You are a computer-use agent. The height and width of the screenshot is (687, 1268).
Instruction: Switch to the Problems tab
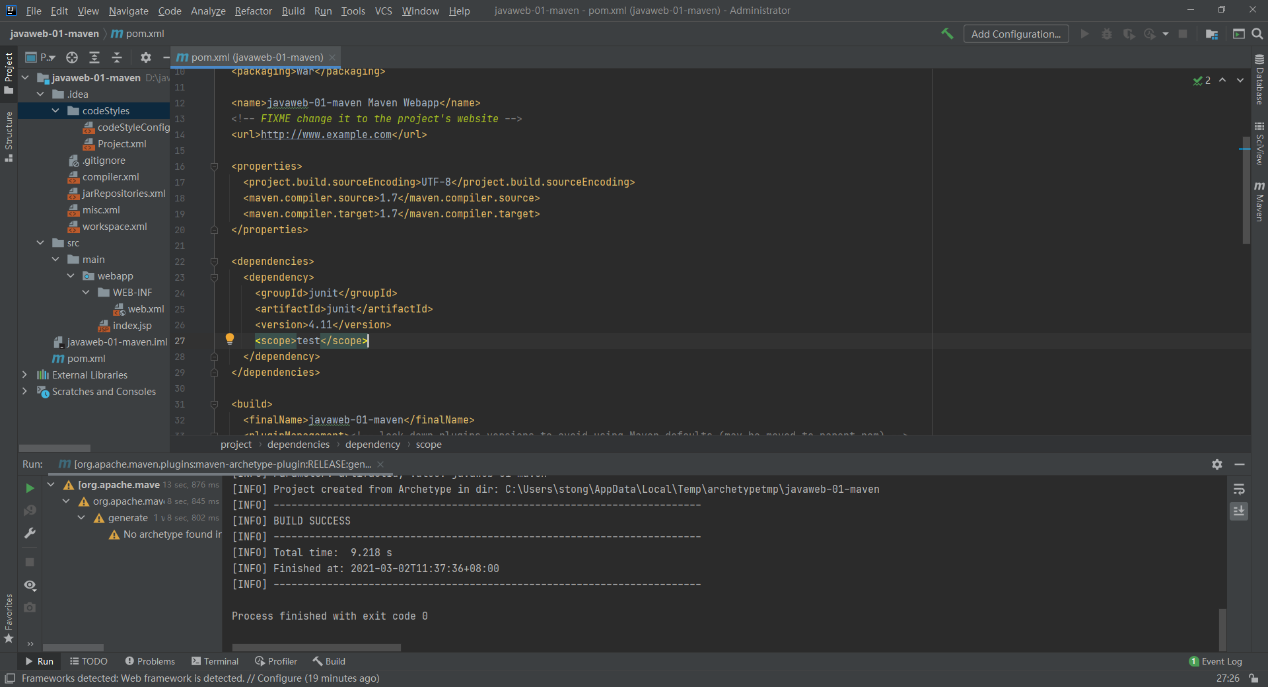[150, 661]
